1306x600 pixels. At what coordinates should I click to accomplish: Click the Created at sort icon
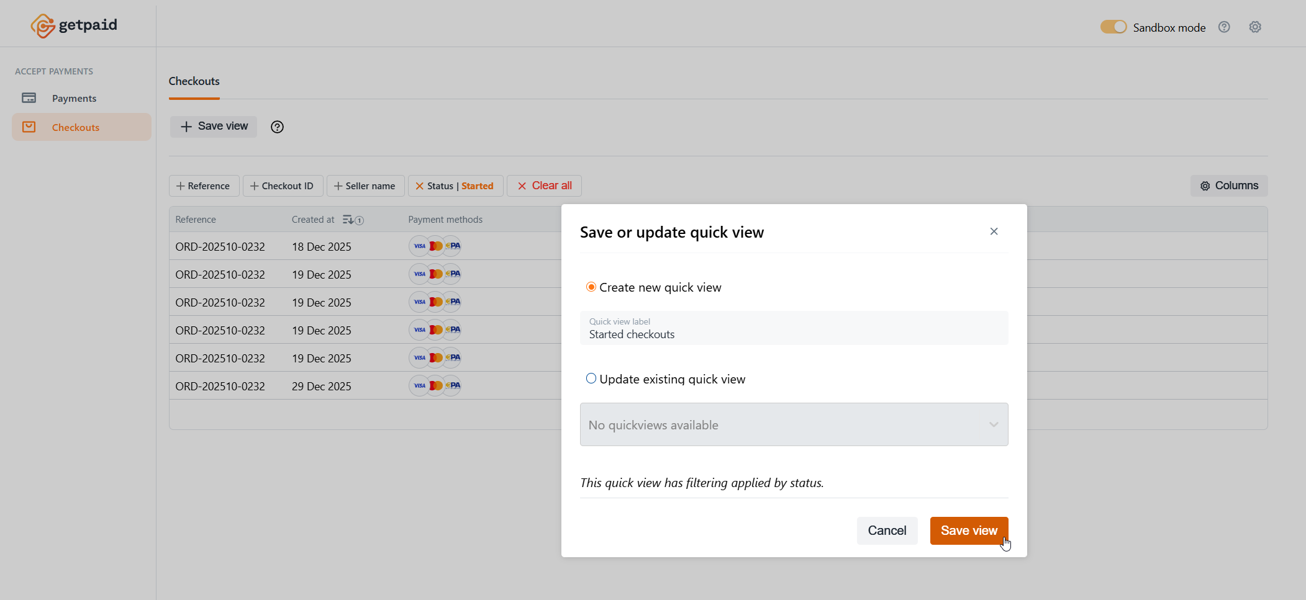[x=348, y=220]
